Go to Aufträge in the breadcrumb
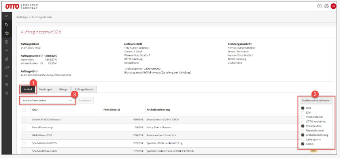 (x=22, y=17)
